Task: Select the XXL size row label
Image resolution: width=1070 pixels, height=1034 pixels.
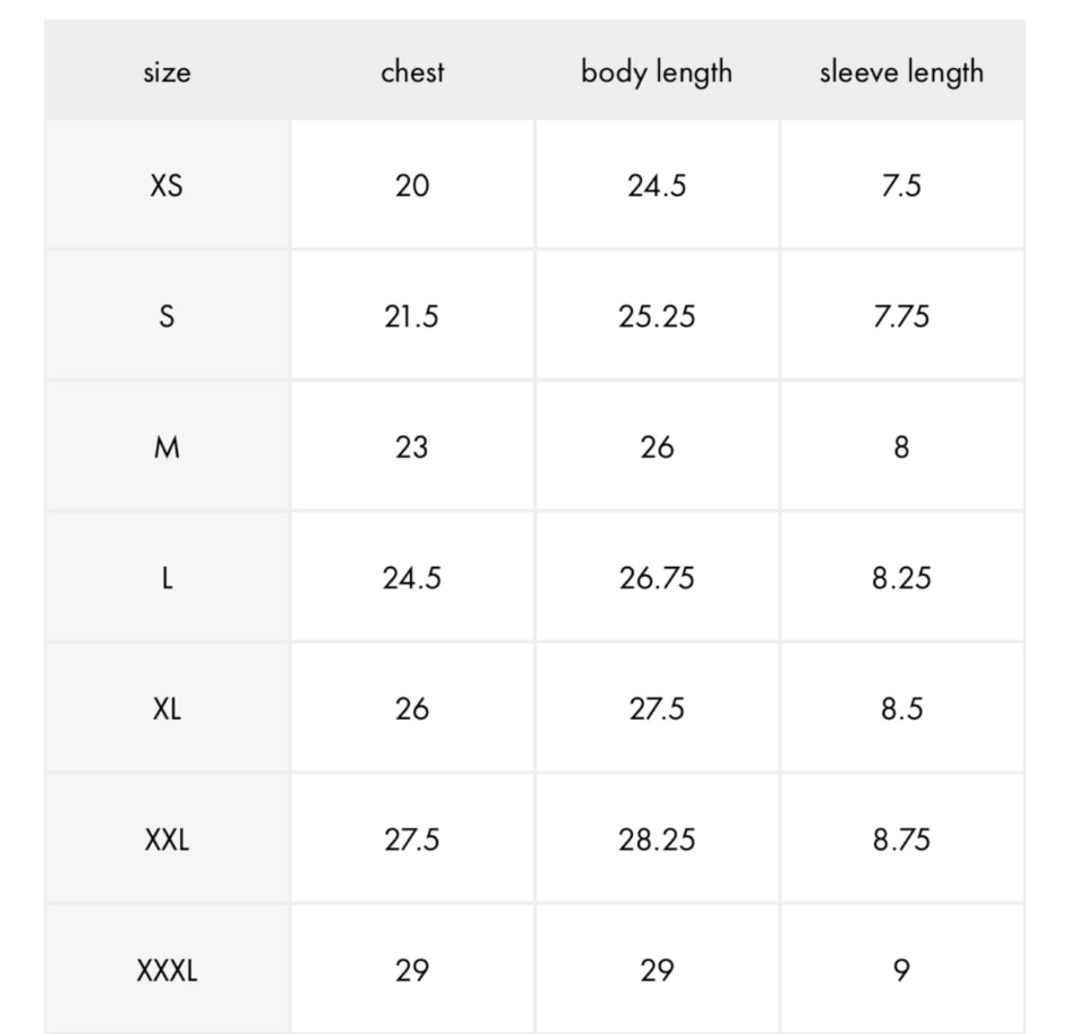Action: click(167, 839)
